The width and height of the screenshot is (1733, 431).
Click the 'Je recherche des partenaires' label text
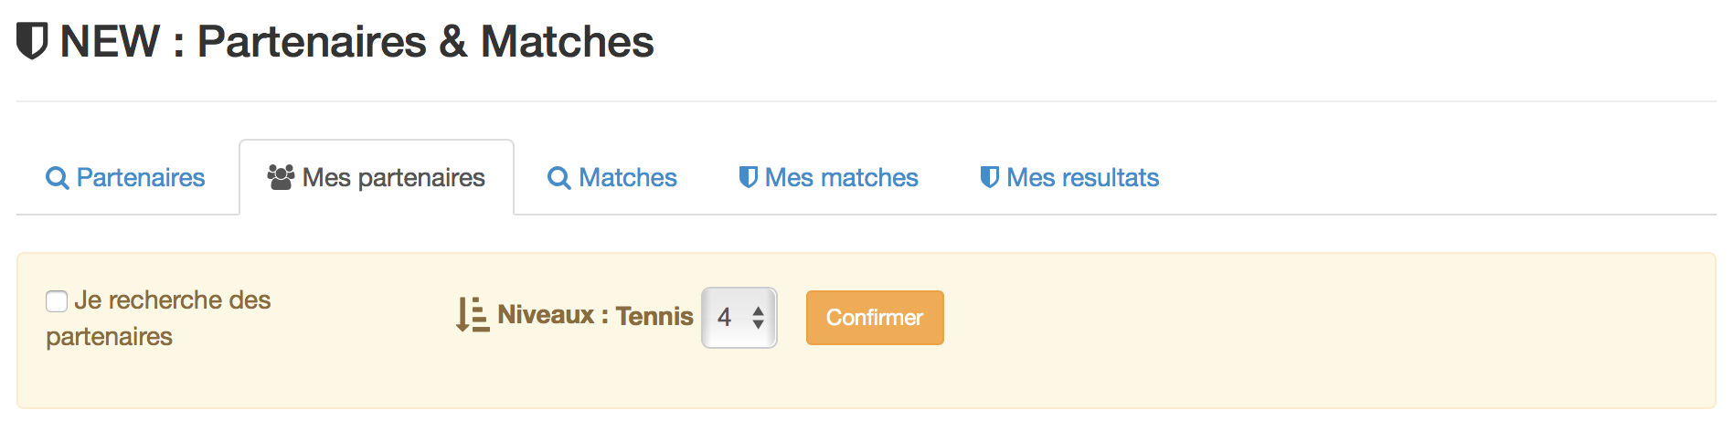pyautogui.click(x=158, y=318)
